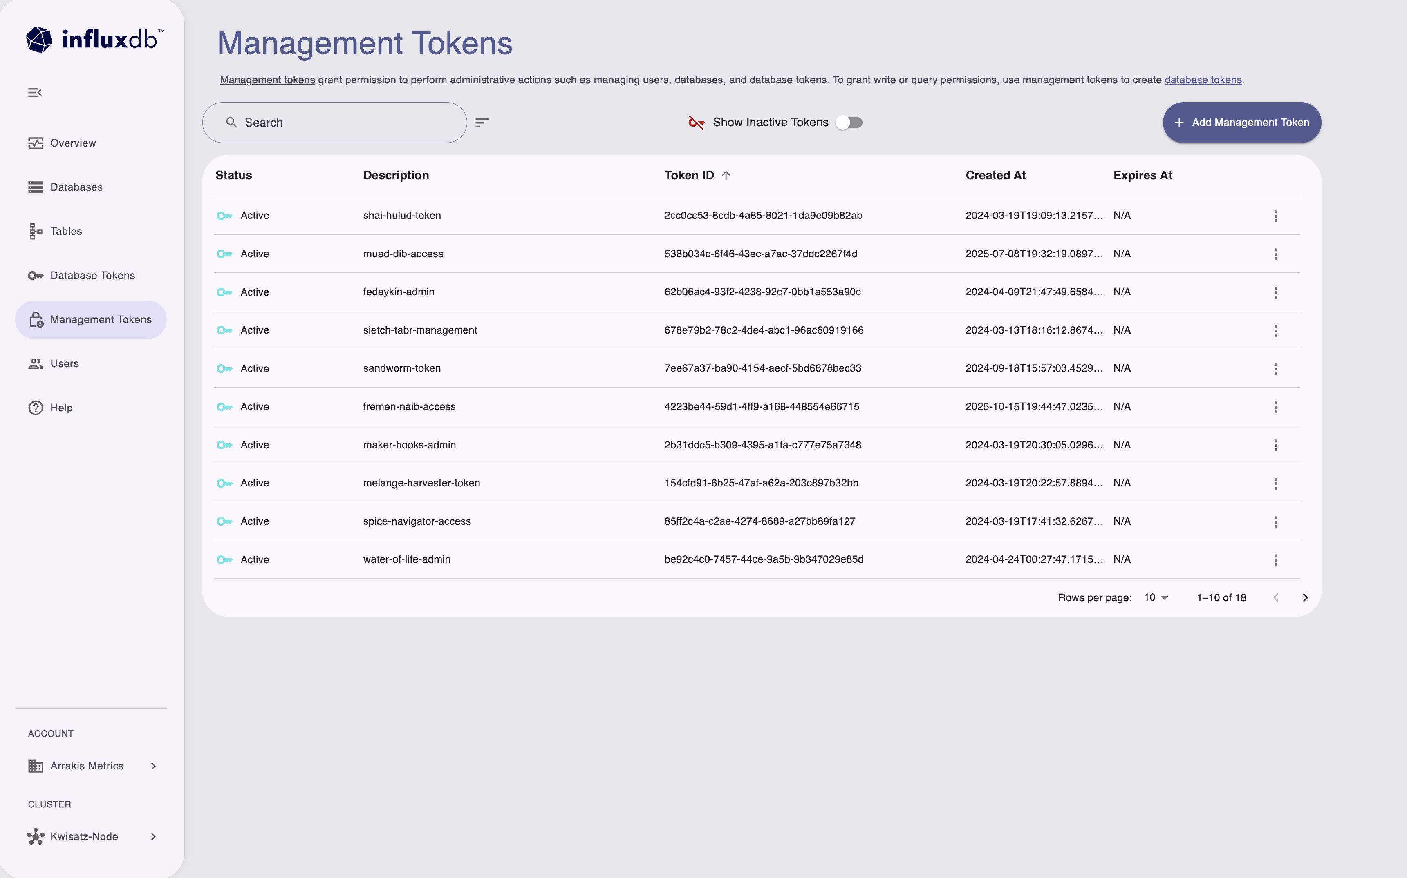Click the Add Management Token button

point(1241,123)
